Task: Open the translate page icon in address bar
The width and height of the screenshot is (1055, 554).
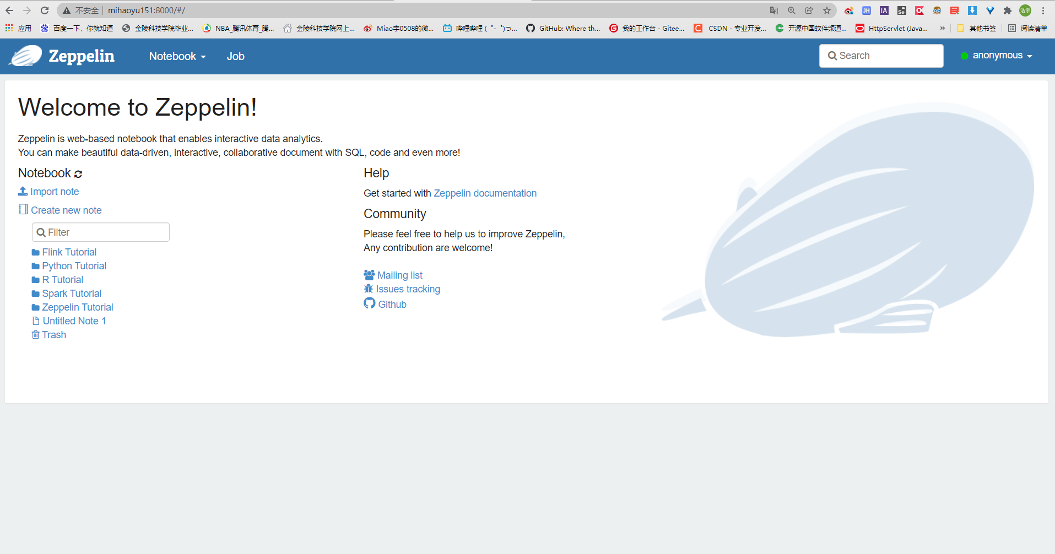Action: pyautogui.click(x=774, y=10)
